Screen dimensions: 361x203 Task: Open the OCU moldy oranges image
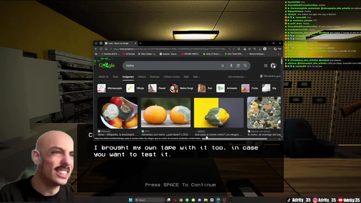click(166, 113)
